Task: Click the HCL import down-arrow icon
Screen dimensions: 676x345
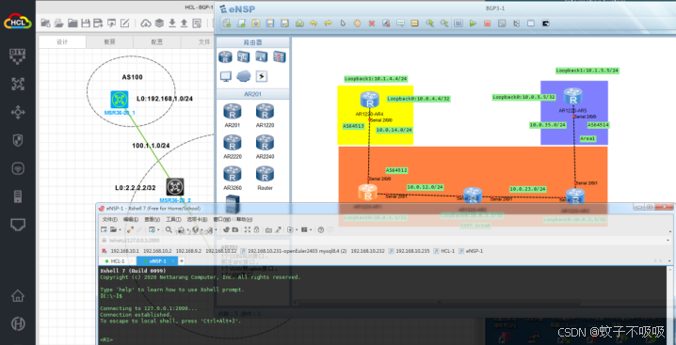Action: pyautogui.click(x=172, y=24)
